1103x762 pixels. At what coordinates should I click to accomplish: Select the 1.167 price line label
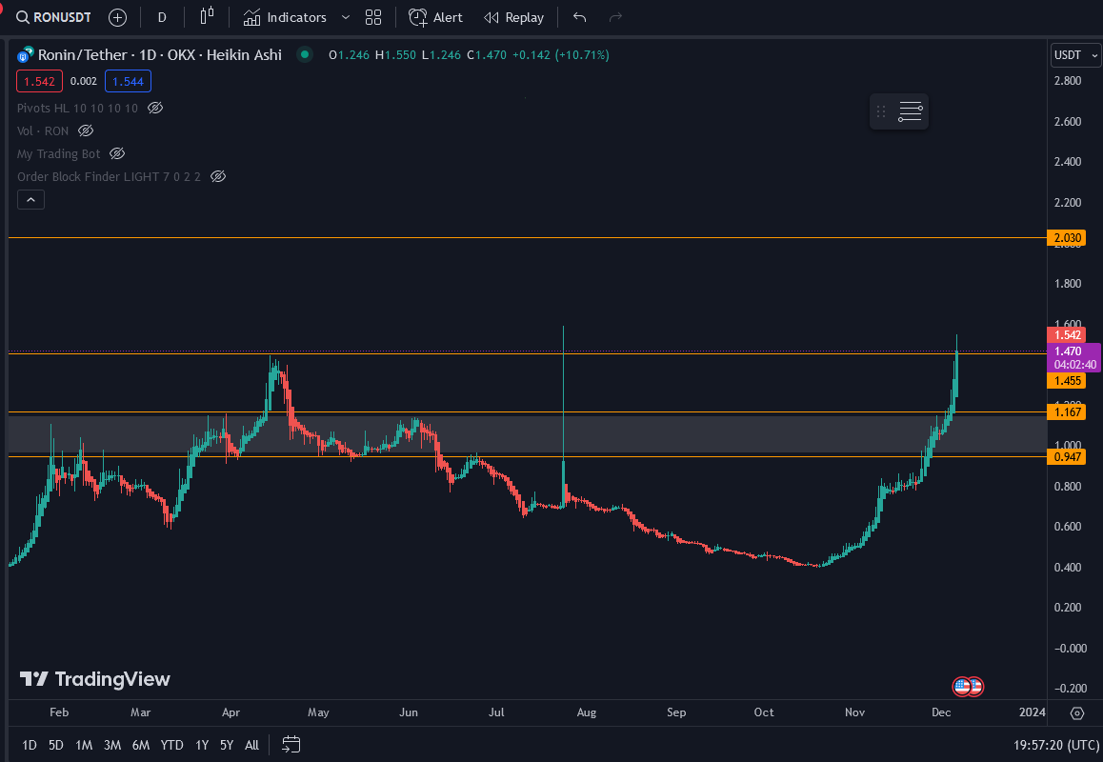1067,411
